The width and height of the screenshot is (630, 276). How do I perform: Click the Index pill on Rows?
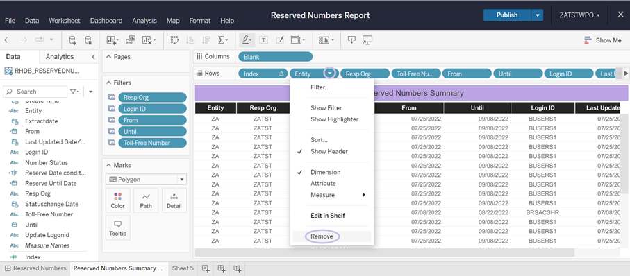coord(263,74)
